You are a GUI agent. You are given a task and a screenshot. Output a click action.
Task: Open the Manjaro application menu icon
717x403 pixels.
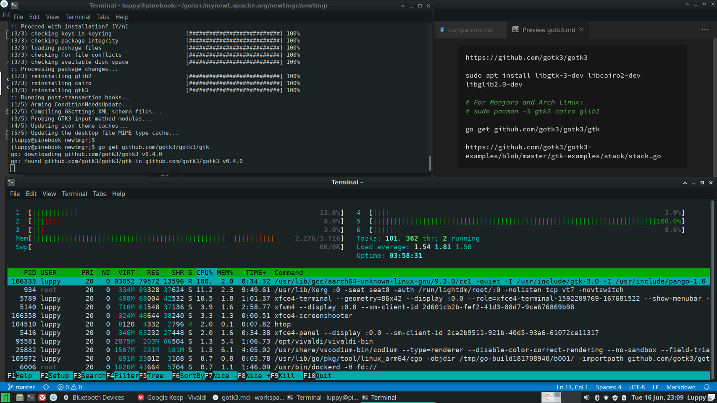point(5,398)
